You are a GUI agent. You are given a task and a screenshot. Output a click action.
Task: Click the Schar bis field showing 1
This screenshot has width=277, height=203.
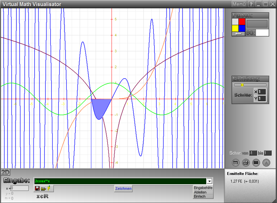click(x=268, y=153)
